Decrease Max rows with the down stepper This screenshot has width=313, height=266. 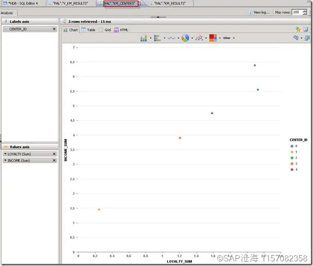point(305,14)
